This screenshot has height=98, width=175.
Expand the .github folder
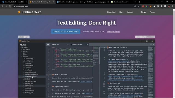point(22,50)
